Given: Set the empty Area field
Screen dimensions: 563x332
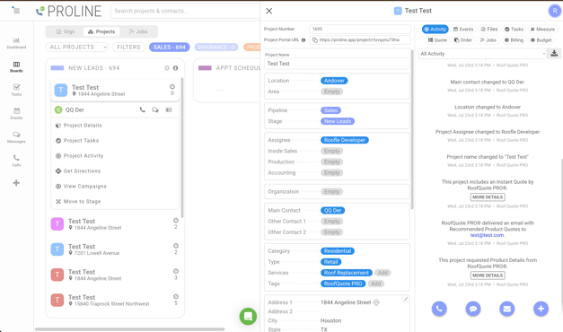Looking at the screenshot, I should tap(331, 92).
